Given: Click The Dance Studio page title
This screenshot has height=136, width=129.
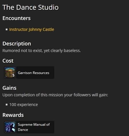Looking at the screenshot, I should tap(30, 7).
